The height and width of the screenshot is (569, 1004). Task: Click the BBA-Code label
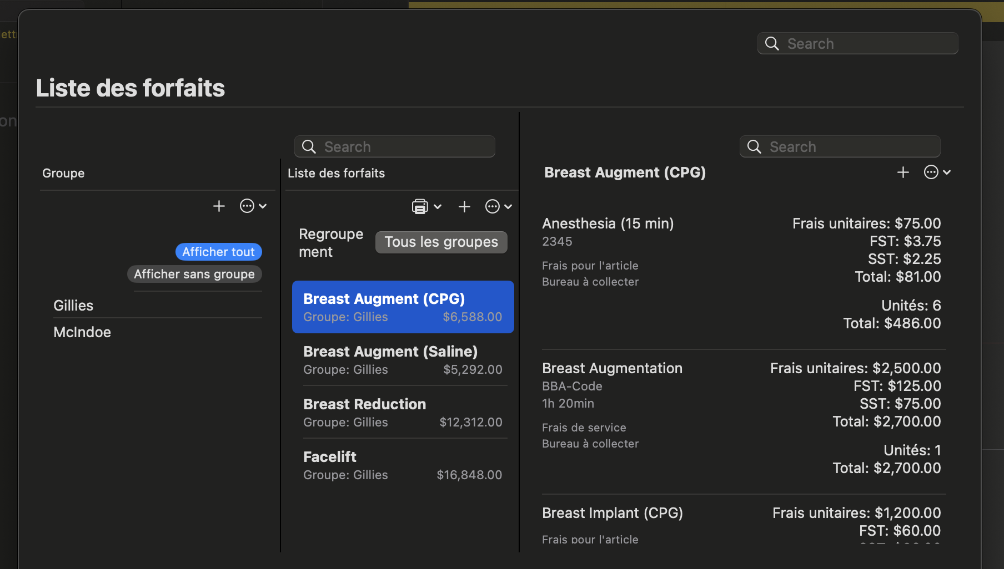point(572,386)
